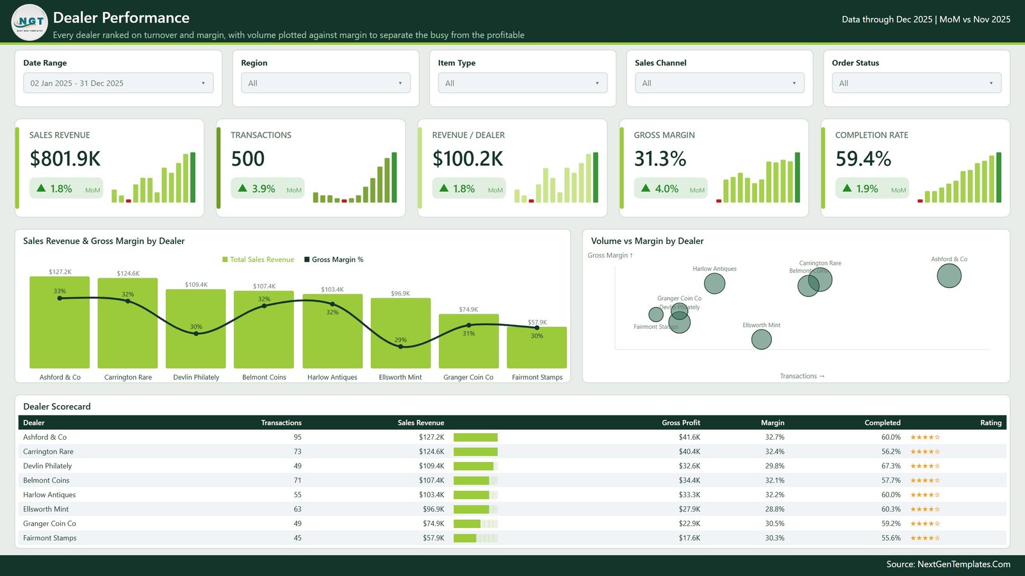The width and height of the screenshot is (1025, 576).
Task: Click the star rating for Ellsworth Mint
Action: [x=925, y=509]
